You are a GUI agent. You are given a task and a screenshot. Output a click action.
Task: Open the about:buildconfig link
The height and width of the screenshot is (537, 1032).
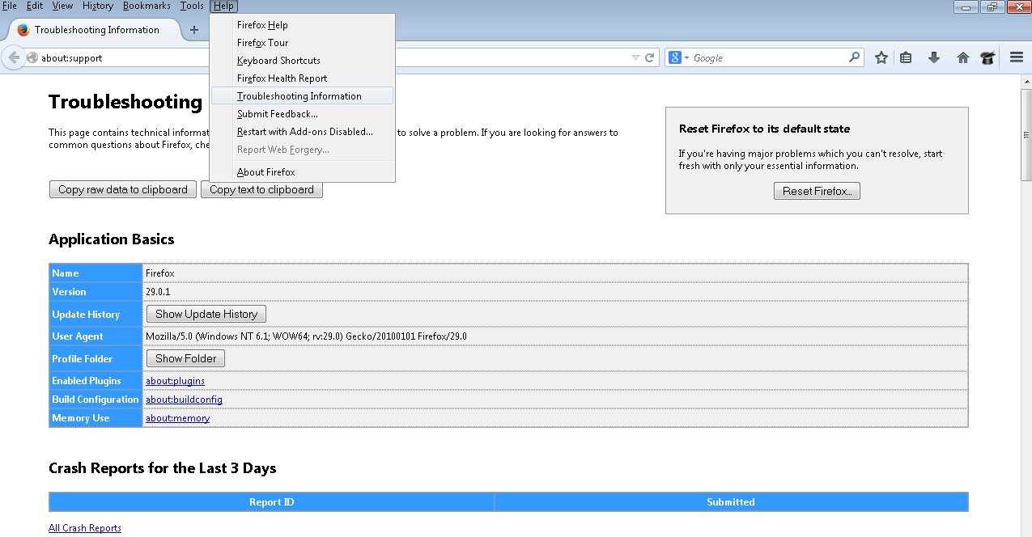pyautogui.click(x=184, y=400)
